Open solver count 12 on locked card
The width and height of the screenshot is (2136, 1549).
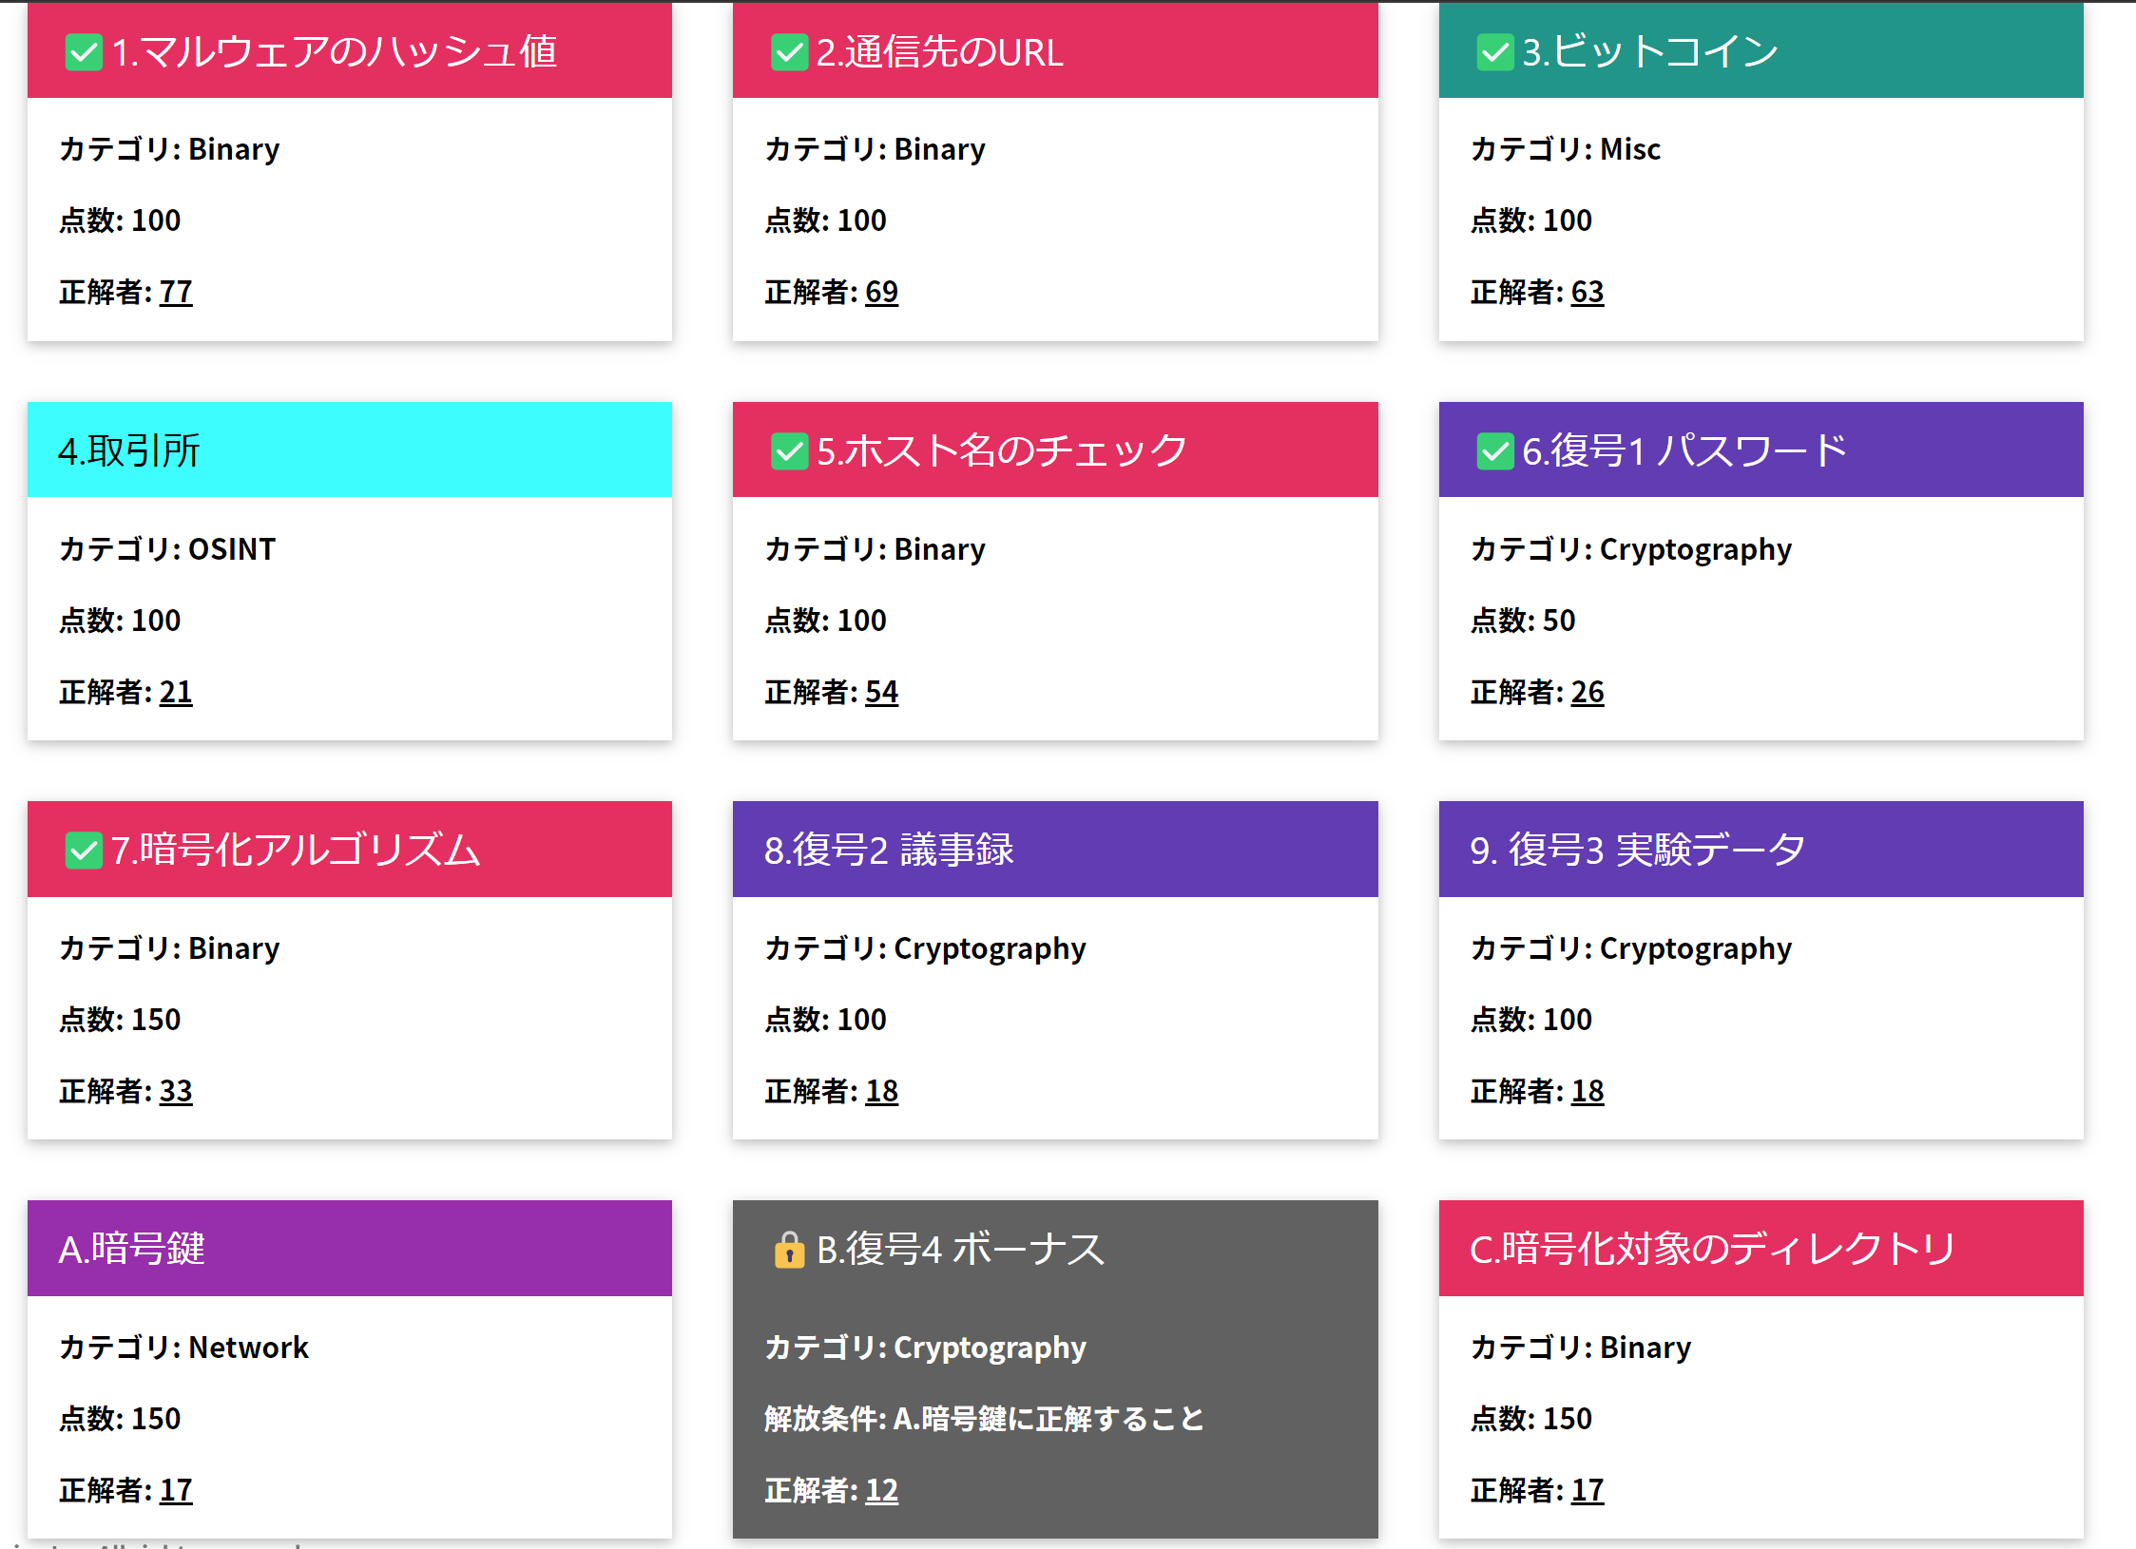pos(881,1490)
